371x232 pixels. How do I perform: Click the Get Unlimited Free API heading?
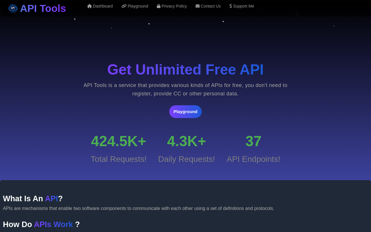[x=185, y=70]
